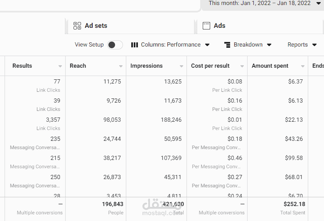
Task: Sort by the Results column arrow
Action: point(60,66)
